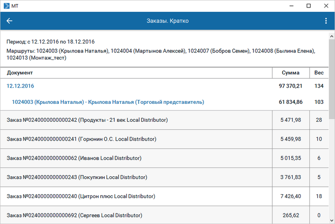Open order №0240000000000240 Цитрон плюс
This screenshot has height=224, width=335.
point(81,196)
